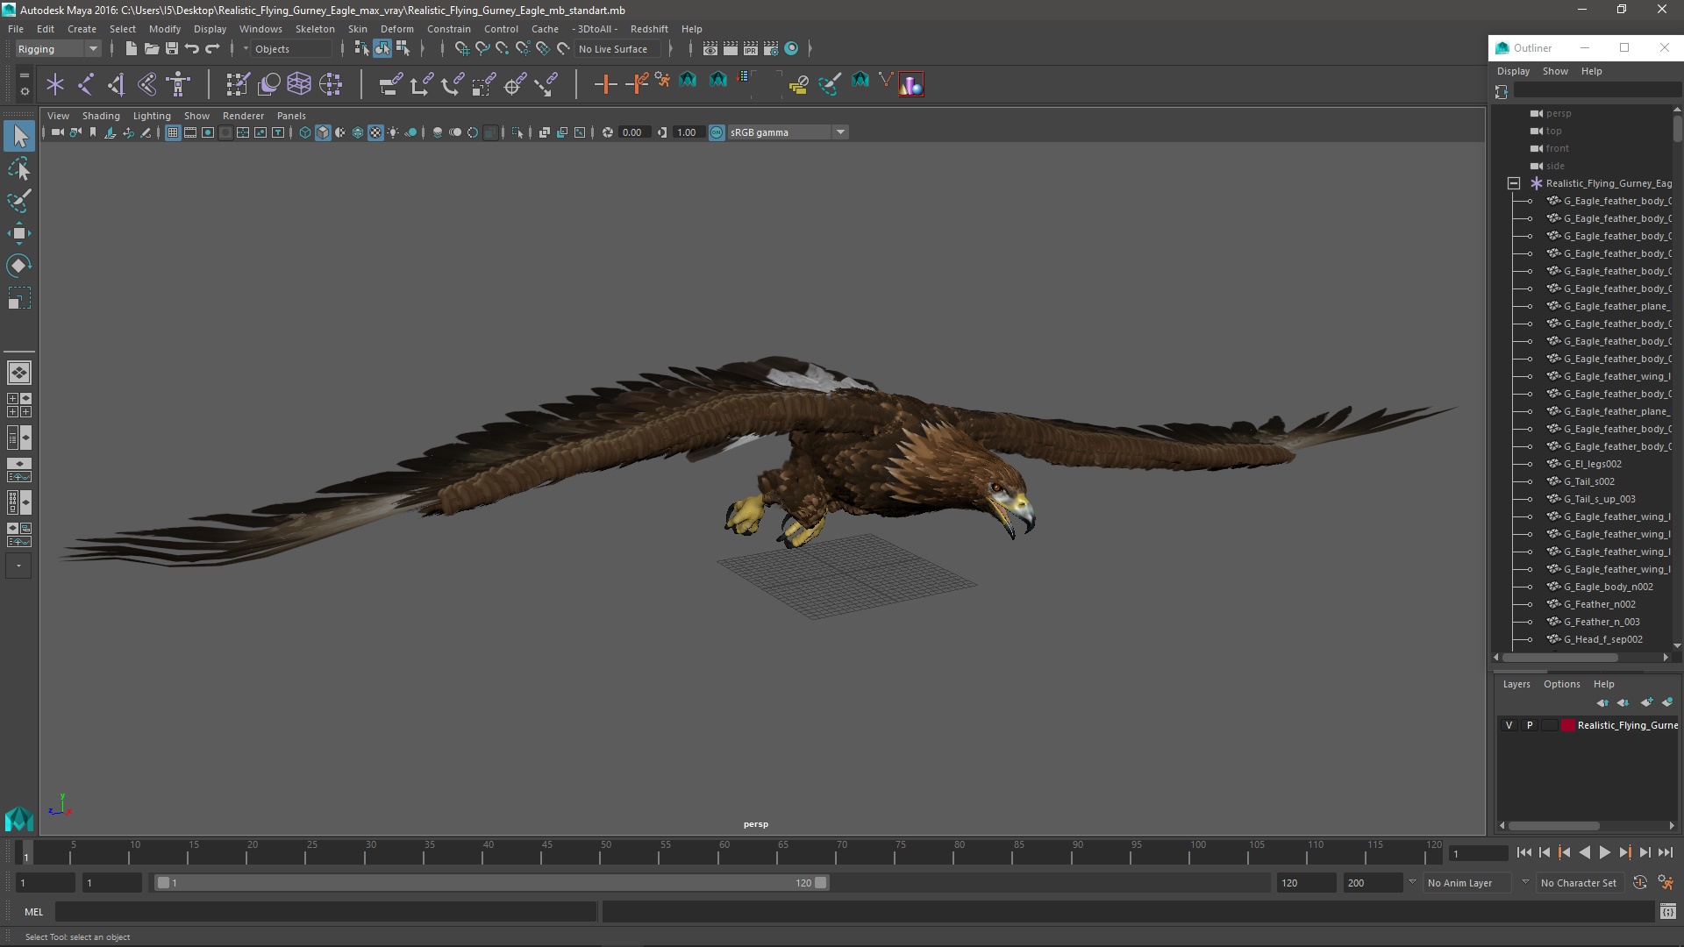Activate the Lasso Select tool
This screenshot has width=1684, height=947.
point(19,168)
